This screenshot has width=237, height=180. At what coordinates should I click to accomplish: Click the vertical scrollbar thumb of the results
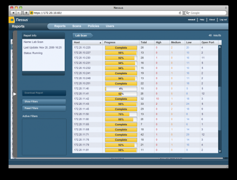[220, 108]
